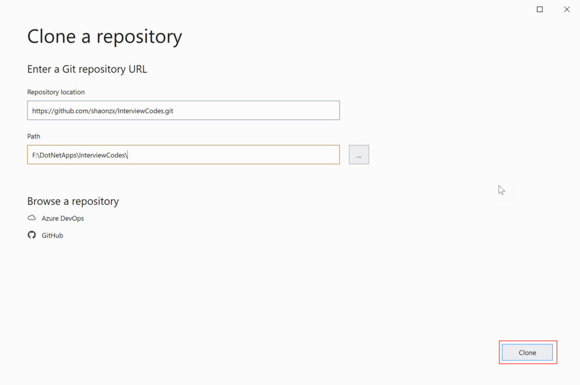Image resolution: width=580 pixels, height=385 pixels.
Task: Click the Browse a repository heading
Action: click(72, 201)
